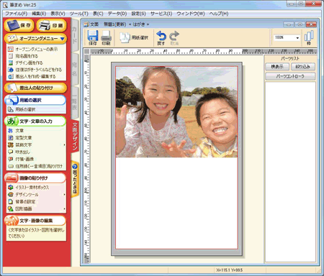Open the ツール(T) menu
The image size is (324, 276).
[x=79, y=14]
